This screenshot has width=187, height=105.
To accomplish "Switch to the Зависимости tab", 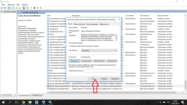I will tap(104, 24).
